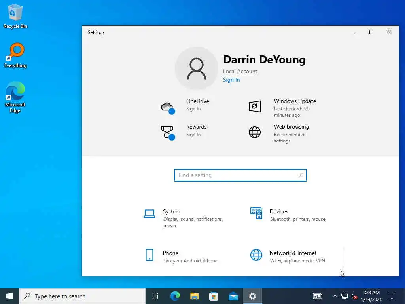Click Settings gear on taskbar
This screenshot has height=304, width=405.
(x=253, y=296)
